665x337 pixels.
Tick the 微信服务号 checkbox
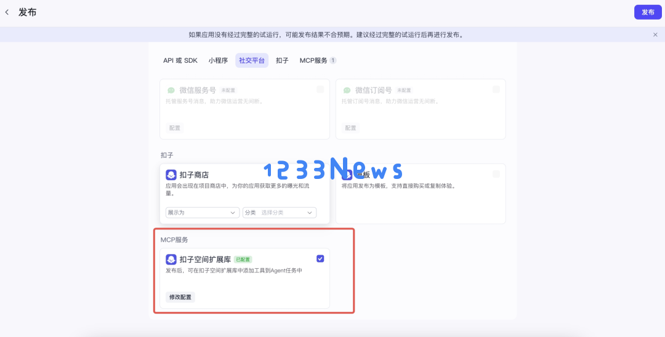tap(320, 89)
